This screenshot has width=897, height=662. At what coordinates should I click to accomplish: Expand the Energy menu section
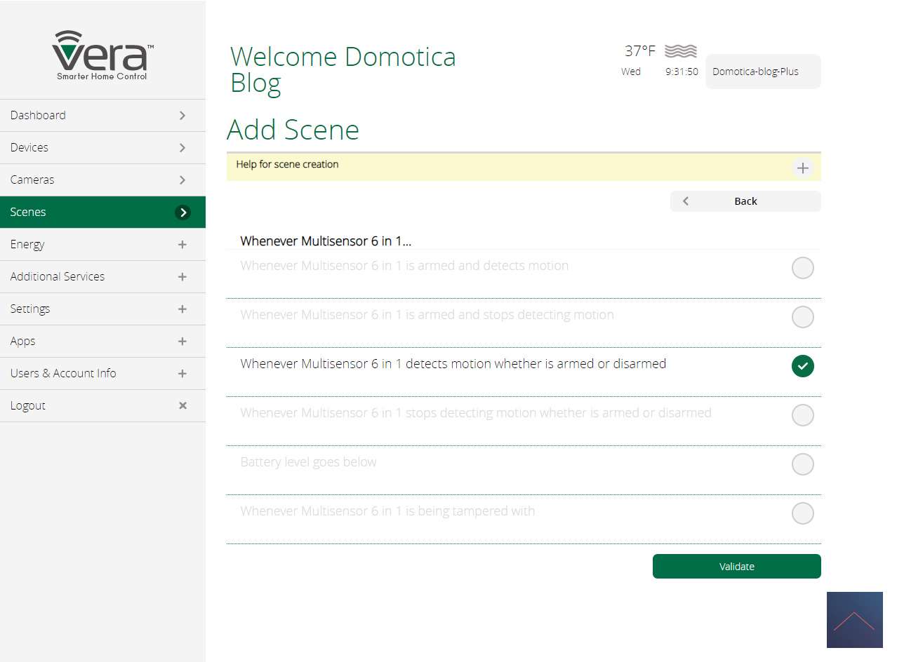[x=182, y=245]
